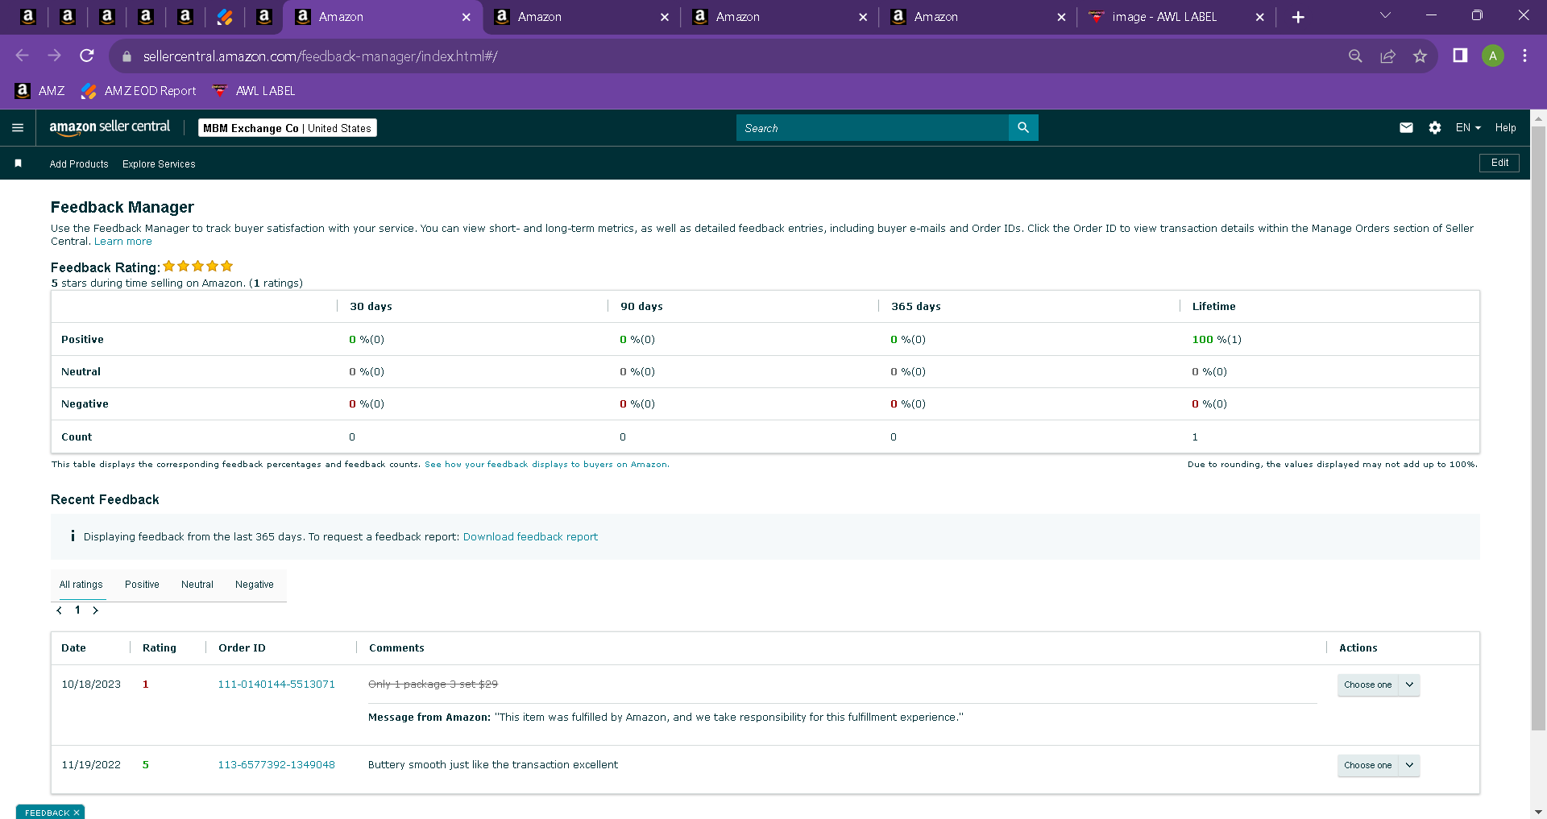The width and height of the screenshot is (1547, 819).
Task: Click the Lifetime column header
Action: (1213, 307)
